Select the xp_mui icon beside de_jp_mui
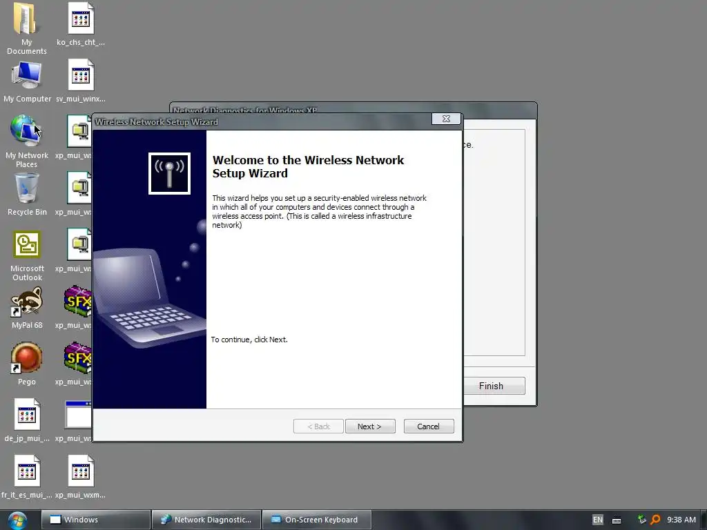The width and height of the screenshot is (707, 530). coord(78,415)
